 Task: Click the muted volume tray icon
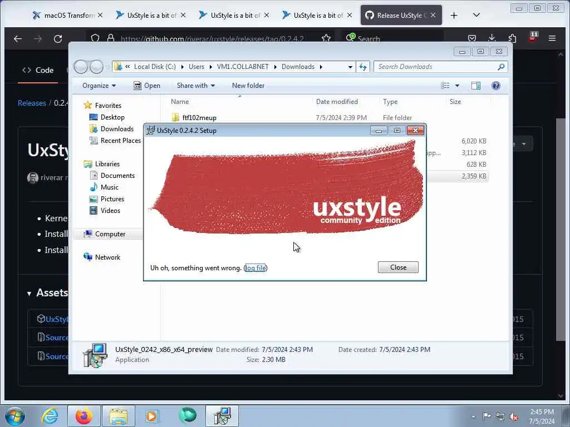(514, 416)
